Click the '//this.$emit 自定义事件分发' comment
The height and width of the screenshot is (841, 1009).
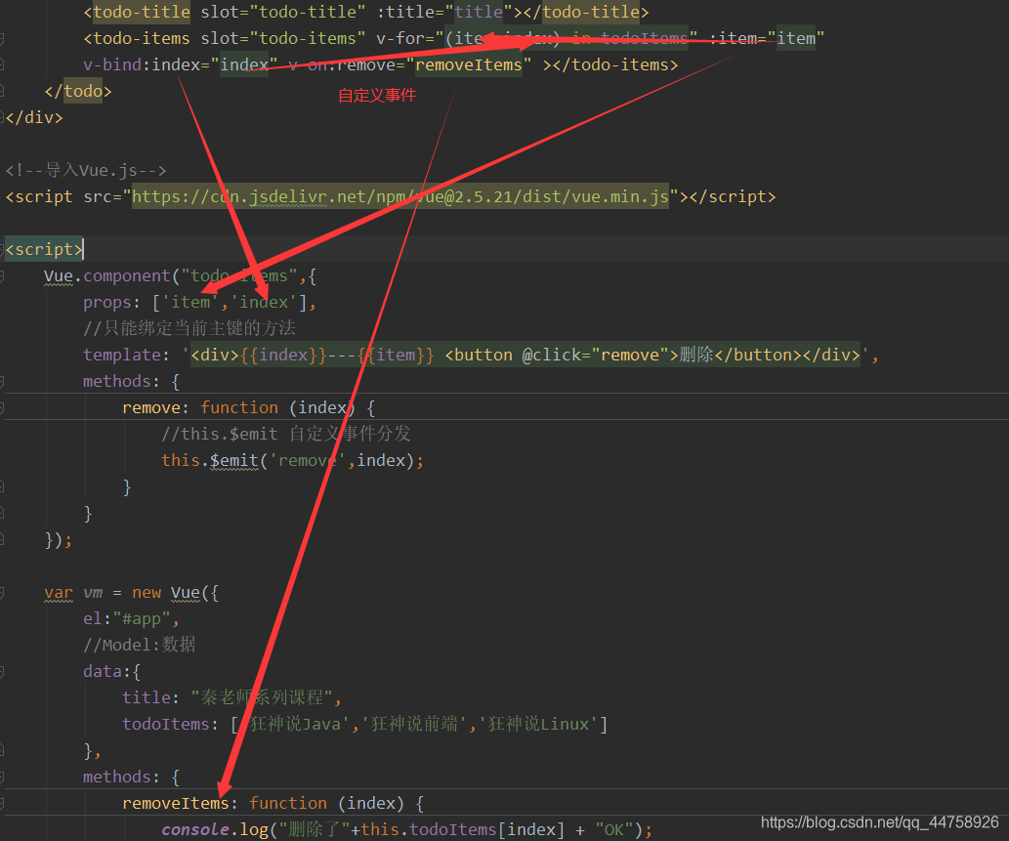click(x=286, y=435)
